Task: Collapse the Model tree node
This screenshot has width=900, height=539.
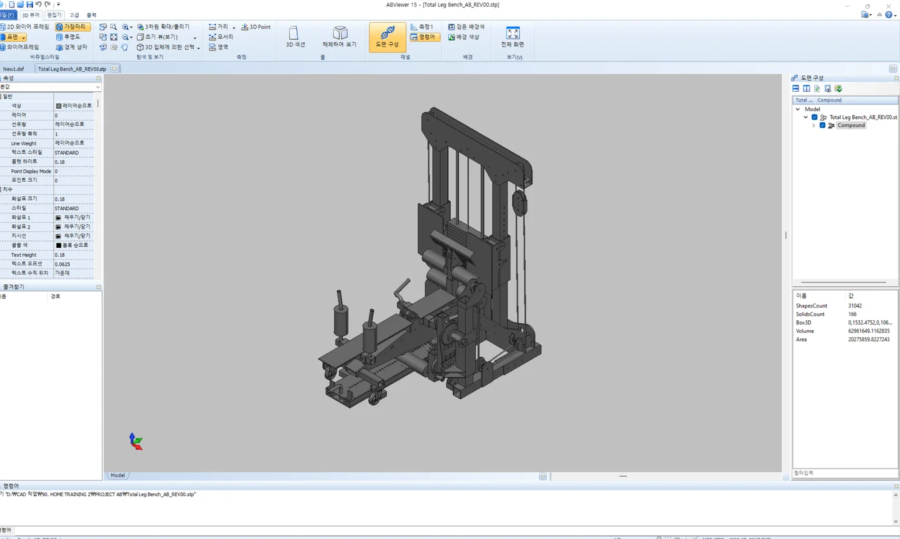Action: click(x=798, y=109)
